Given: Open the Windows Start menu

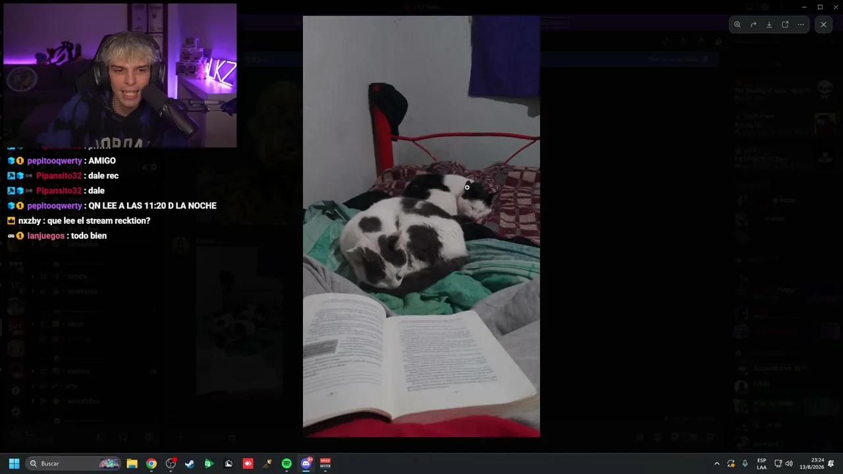Looking at the screenshot, I should (14, 463).
